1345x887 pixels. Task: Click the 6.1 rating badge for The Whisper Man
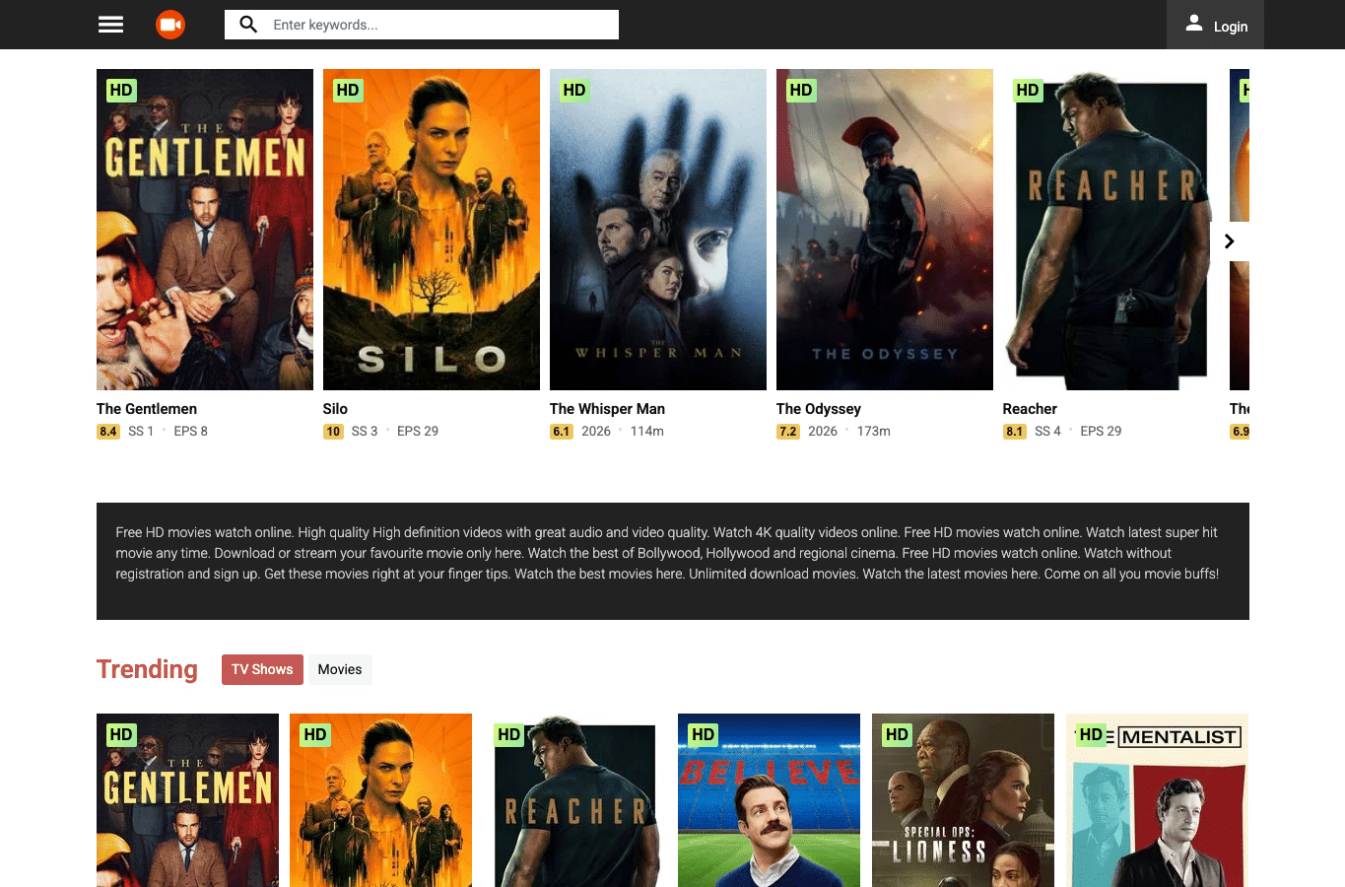[562, 432]
